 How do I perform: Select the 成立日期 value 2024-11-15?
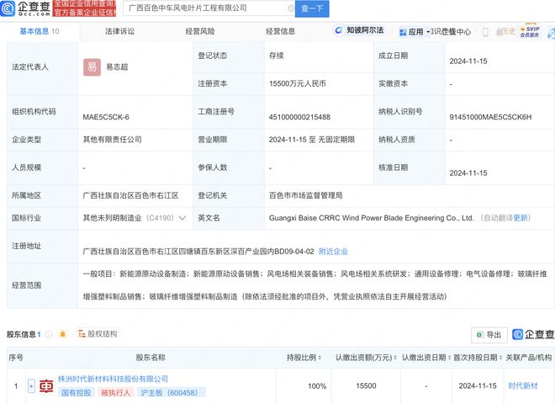tap(468, 61)
